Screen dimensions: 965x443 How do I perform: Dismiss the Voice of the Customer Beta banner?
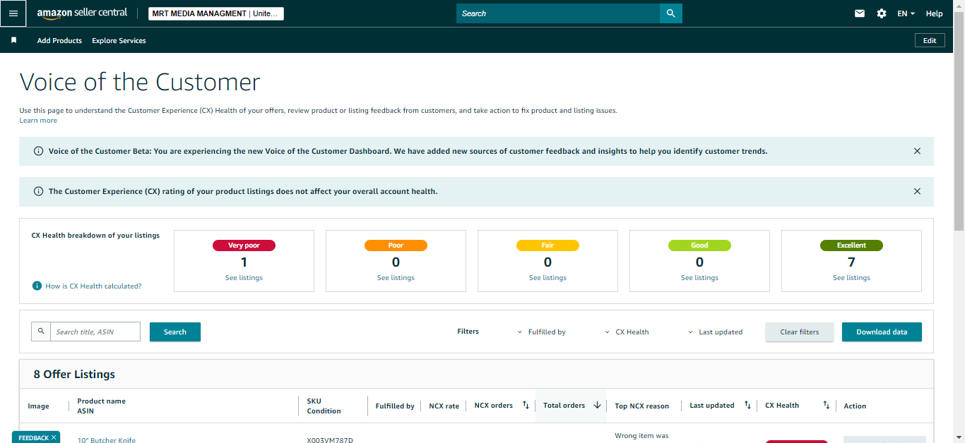coord(917,151)
